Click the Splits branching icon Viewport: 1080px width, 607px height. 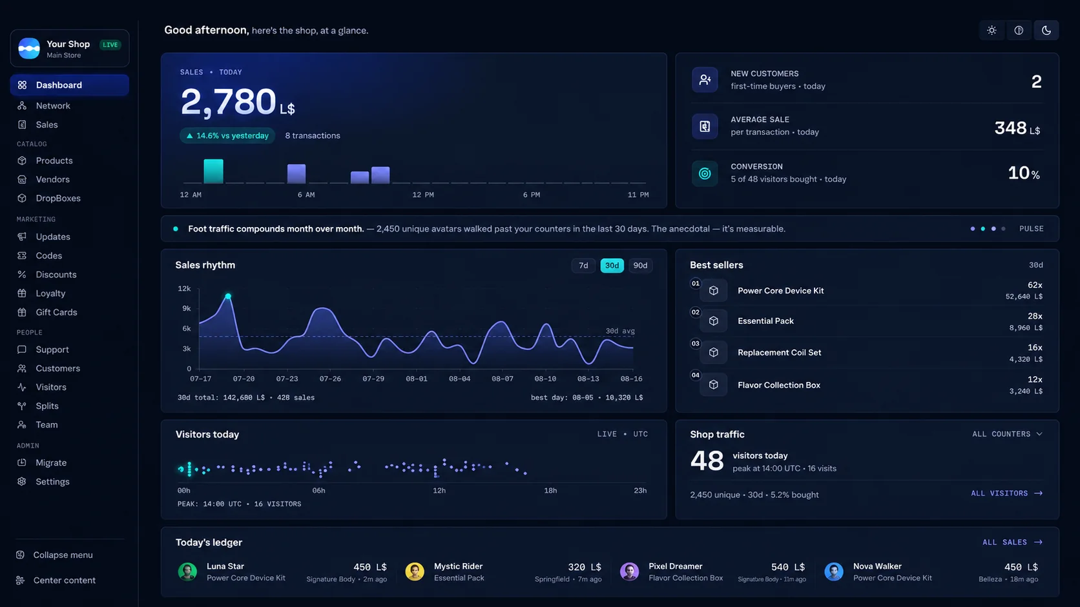tap(22, 406)
